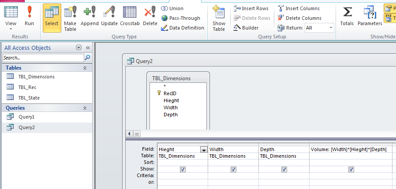Insert Rows into the design grid

point(251,8)
